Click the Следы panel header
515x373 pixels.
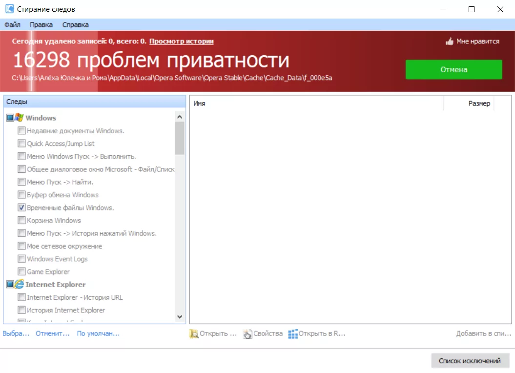pyautogui.click(x=95, y=102)
